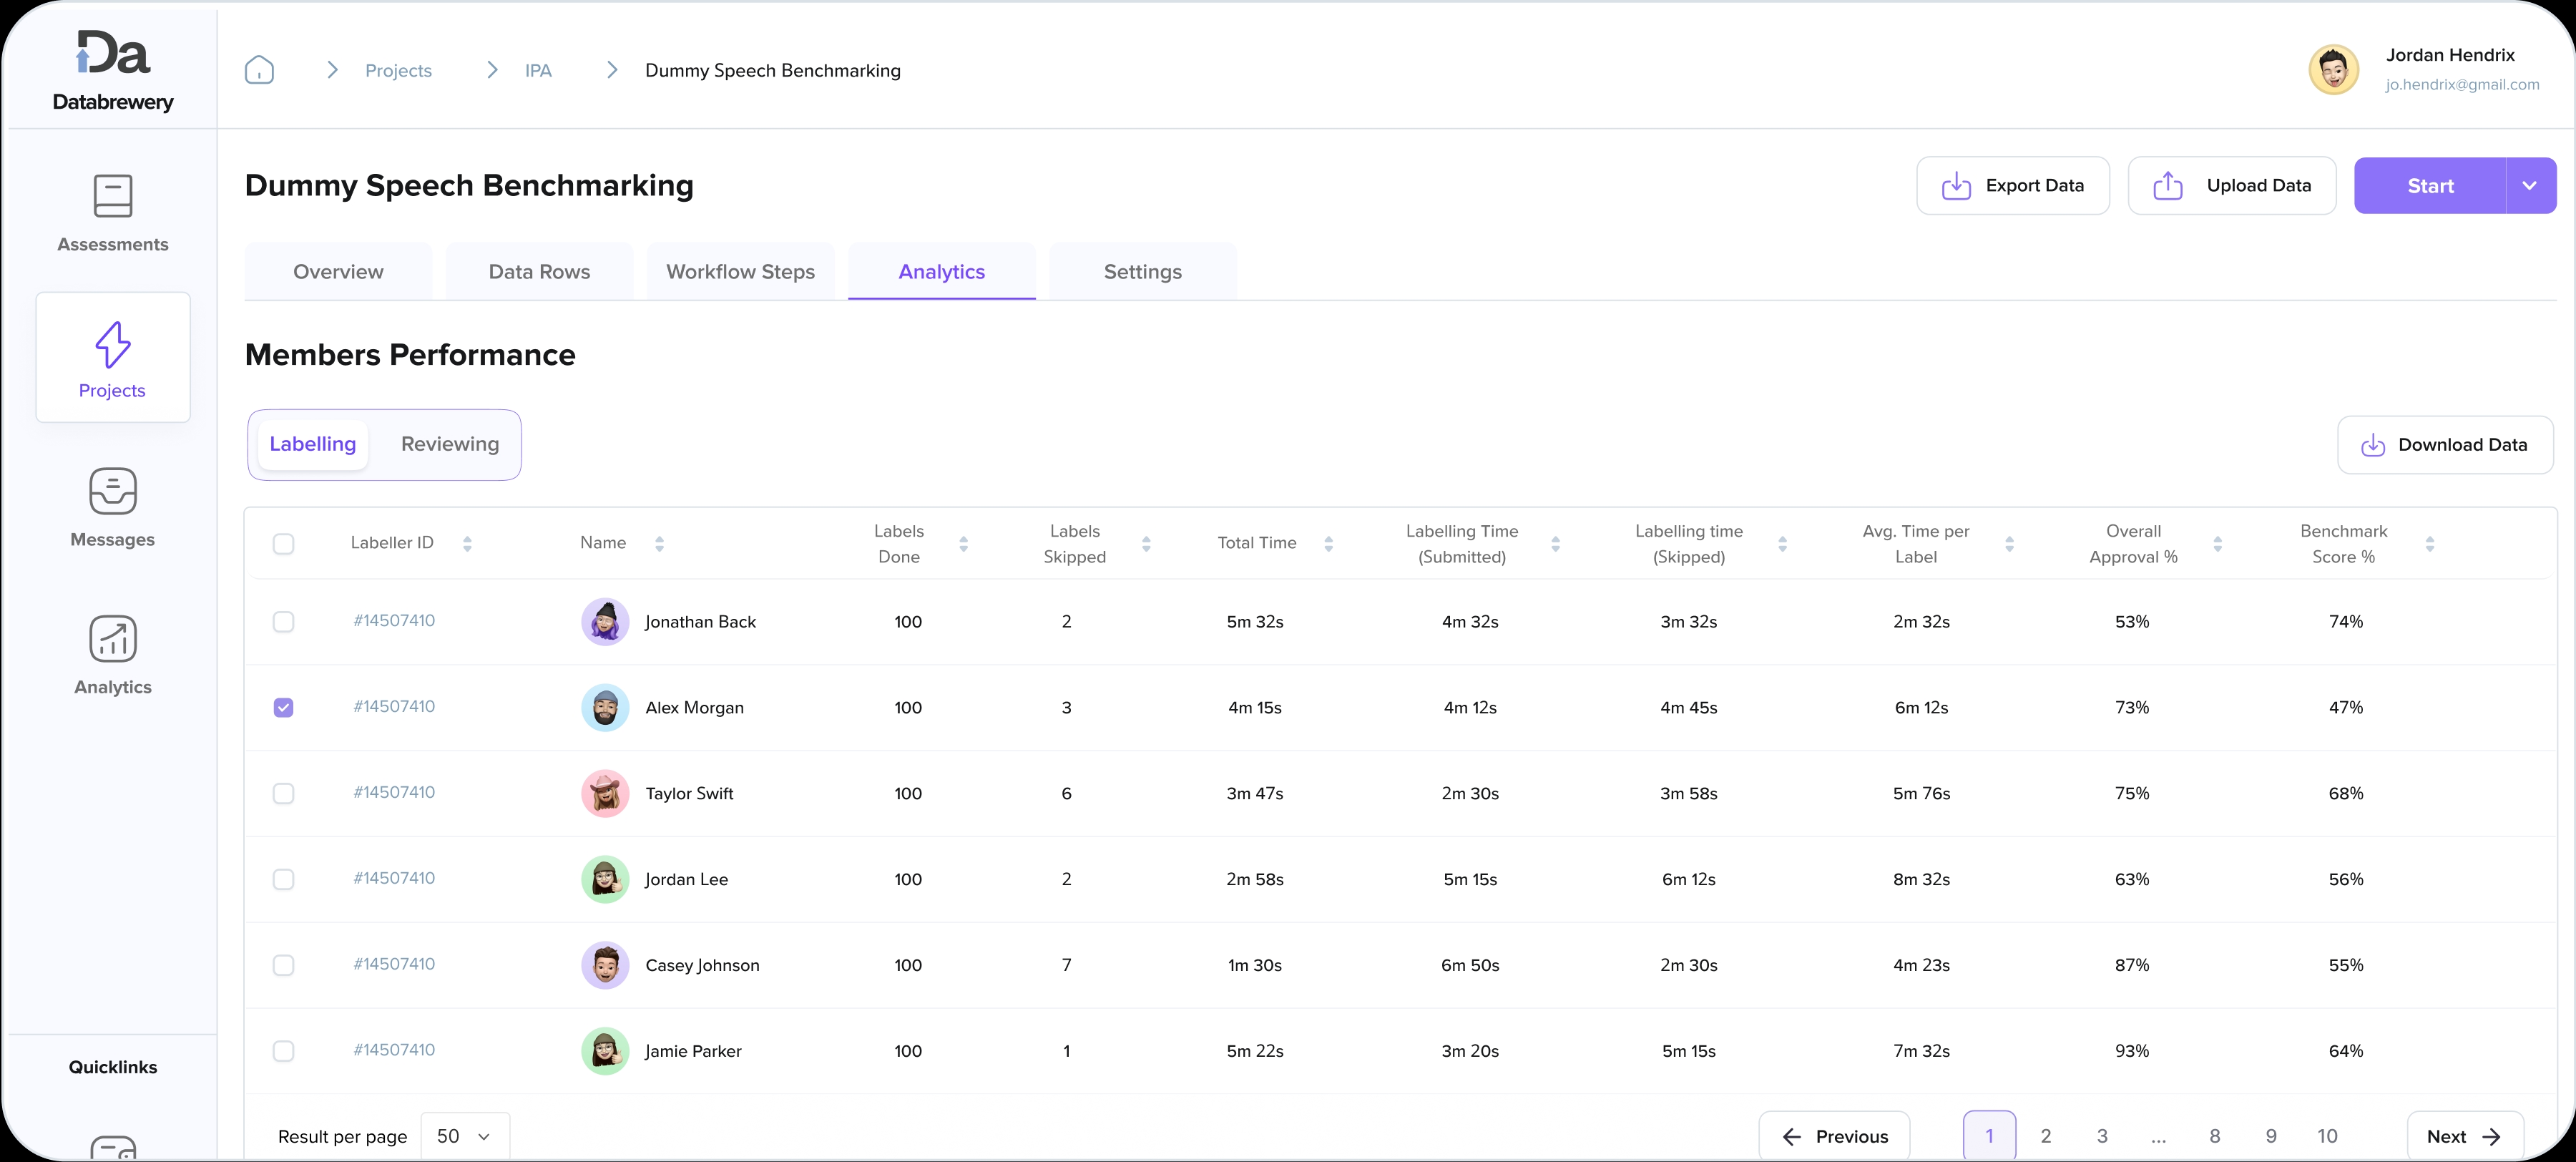Sort by Benchmark Score % arrows

pos(2429,544)
